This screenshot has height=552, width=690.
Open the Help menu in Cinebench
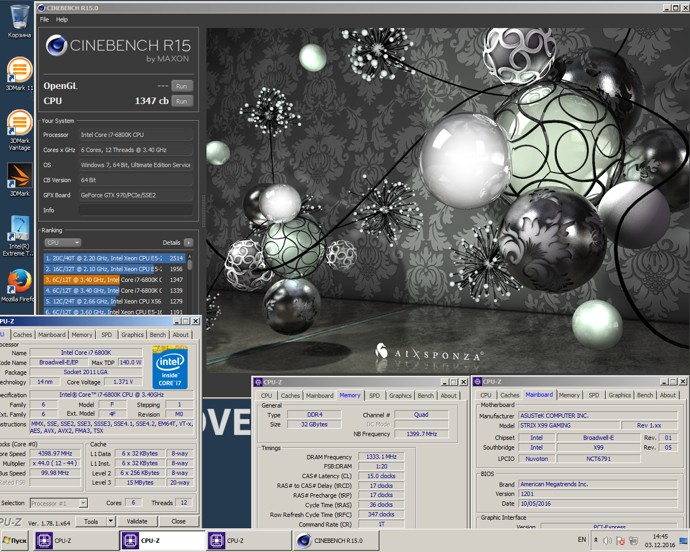coord(62,19)
